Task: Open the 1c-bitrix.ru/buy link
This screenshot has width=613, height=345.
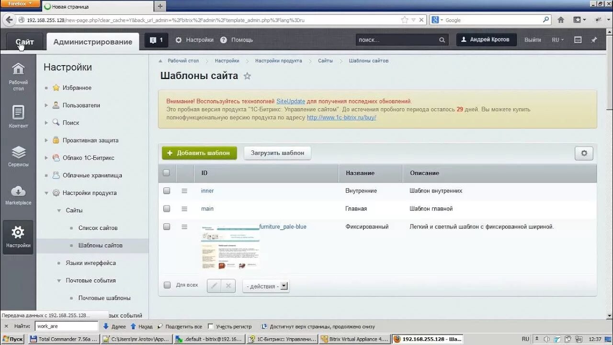Action: [x=341, y=117]
